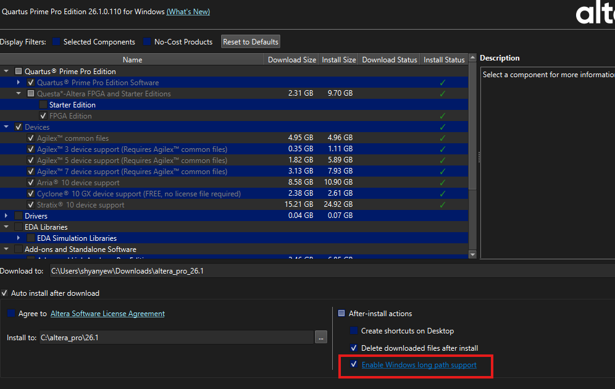Click the 15.21 GB download size cell
Screen dimensions: 615x389
click(298, 204)
